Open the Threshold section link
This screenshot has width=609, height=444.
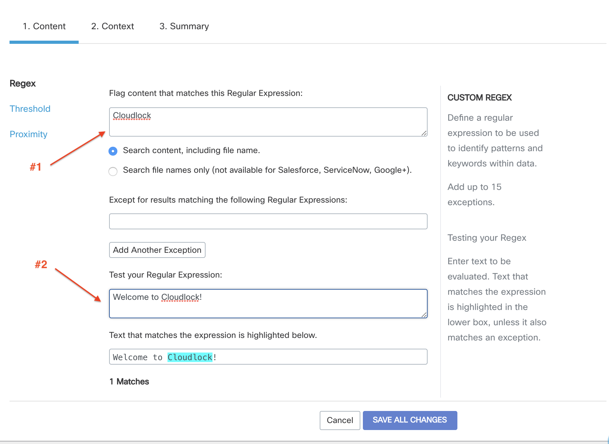click(x=30, y=109)
